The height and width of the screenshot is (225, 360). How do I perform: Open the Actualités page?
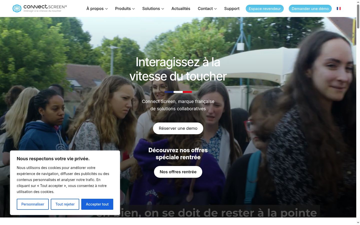181,8
